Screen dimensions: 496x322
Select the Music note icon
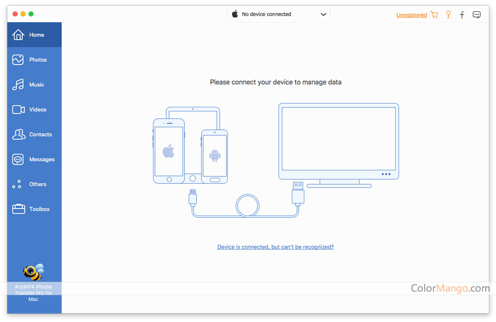pyautogui.click(x=18, y=85)
